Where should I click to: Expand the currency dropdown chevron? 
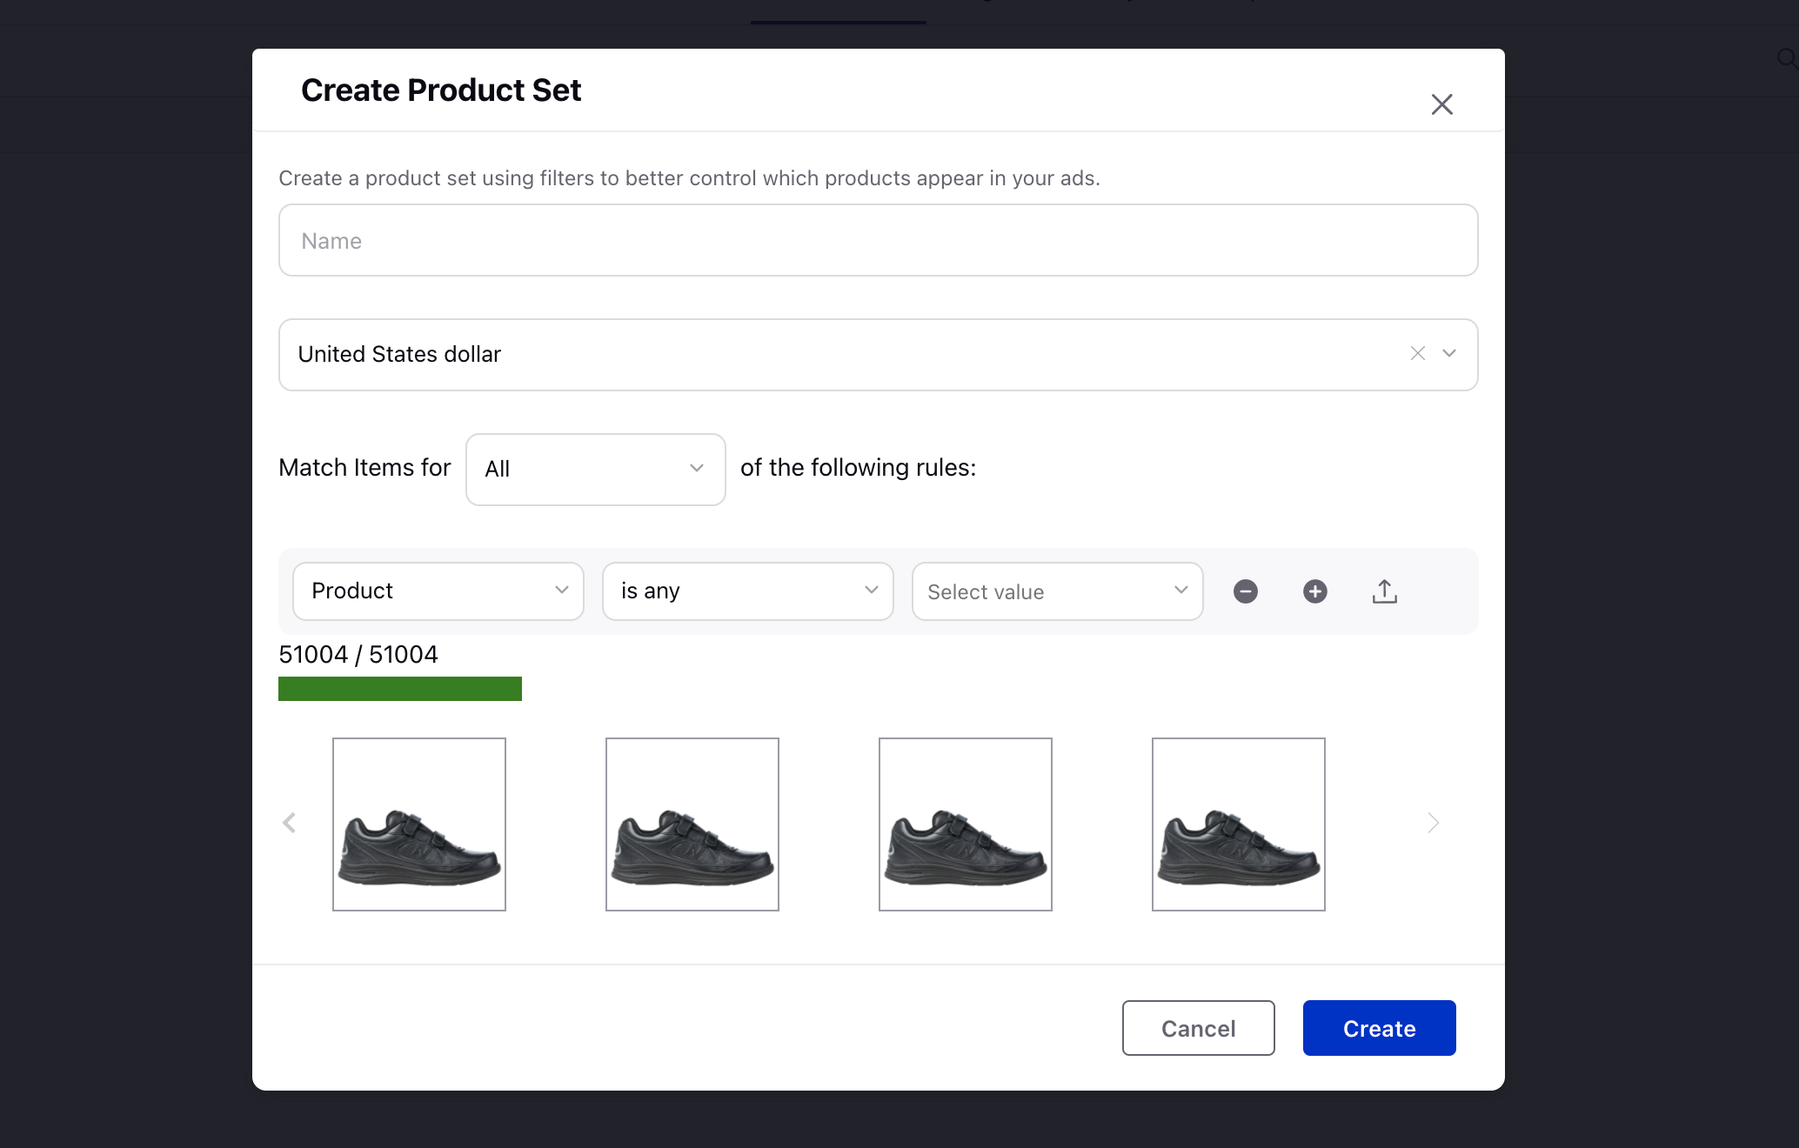[1448, 353]
